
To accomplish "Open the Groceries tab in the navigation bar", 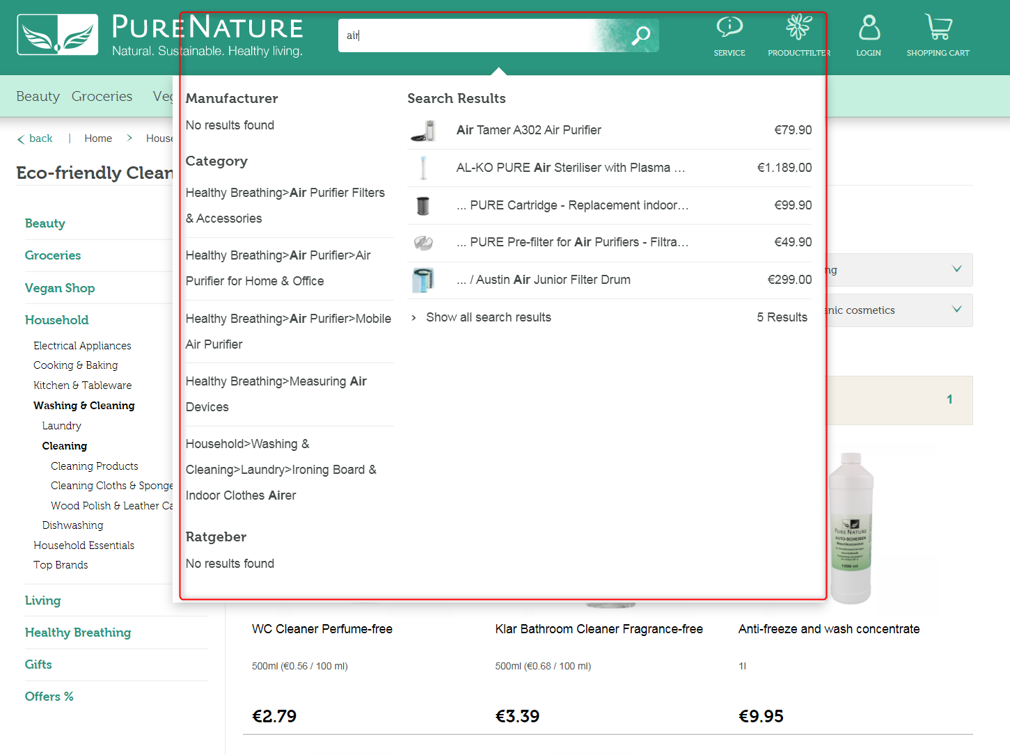I will (x=102, y=96).
